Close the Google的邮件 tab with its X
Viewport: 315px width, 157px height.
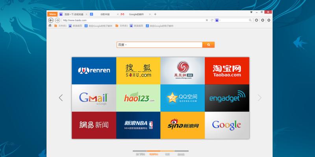pyautogui.click(x=150, y=15)
